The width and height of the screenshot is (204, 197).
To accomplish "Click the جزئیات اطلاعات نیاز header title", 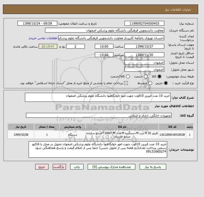I will 178,10.
